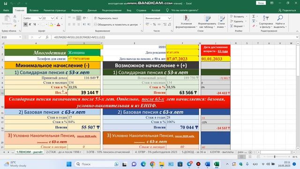Click the Paste (Вставить) clipboard button
300x169 pixels.
pyautogui.click(x=7, y=20)
